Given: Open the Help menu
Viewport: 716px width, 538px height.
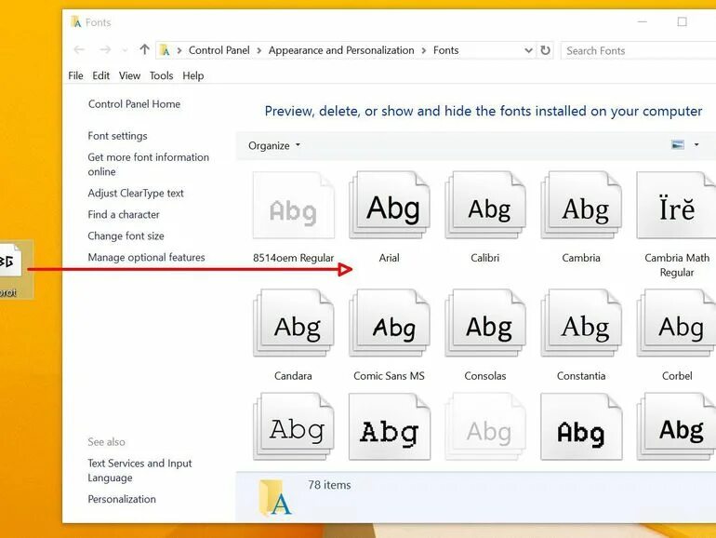Looking at the screenshot, I should coord(193,76).
